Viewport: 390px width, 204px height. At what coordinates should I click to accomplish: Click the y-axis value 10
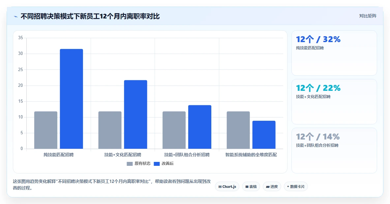[x=20, y=117]
